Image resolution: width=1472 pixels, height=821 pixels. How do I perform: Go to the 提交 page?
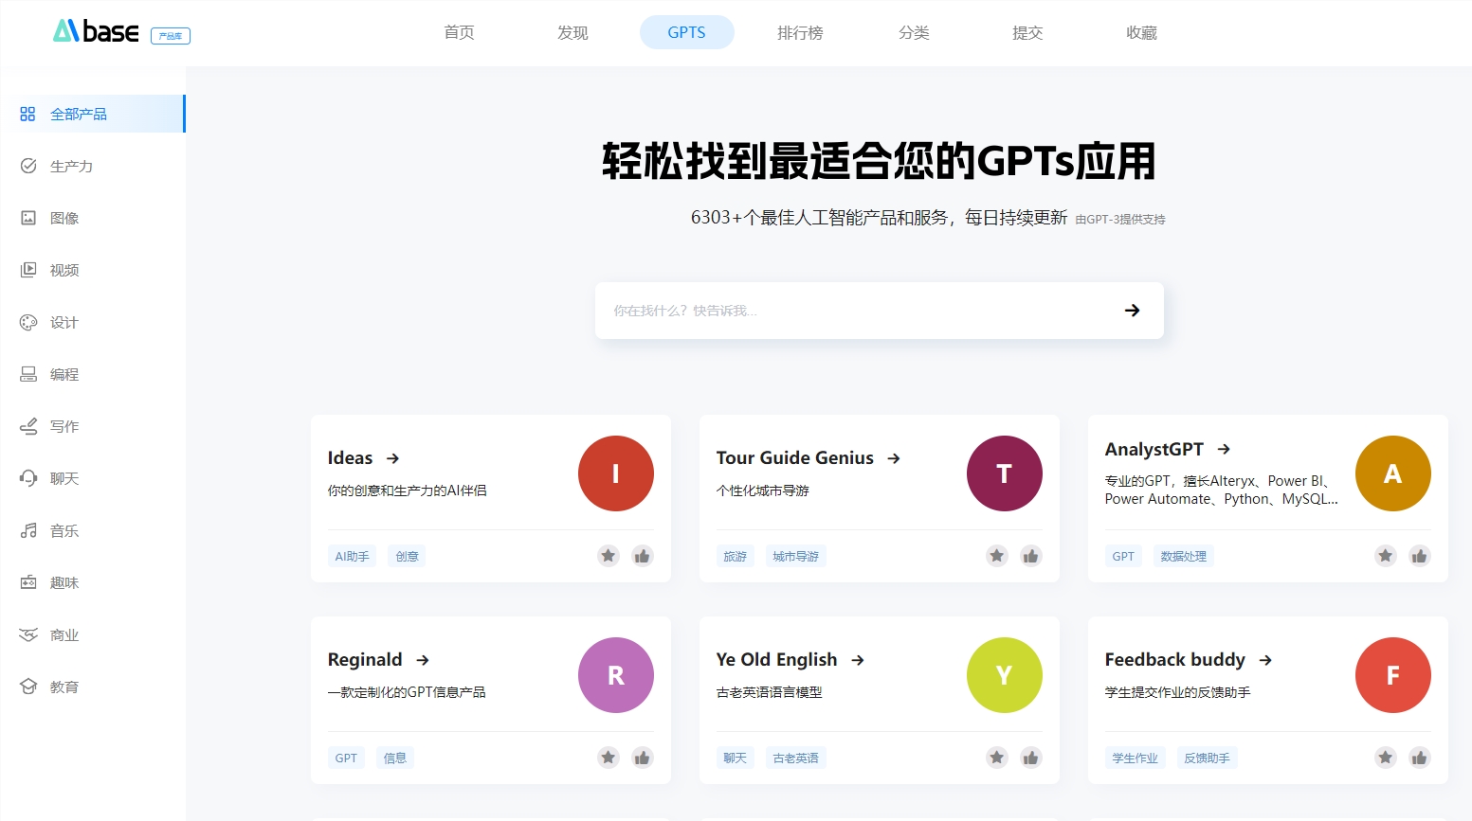coord(1027,32)
